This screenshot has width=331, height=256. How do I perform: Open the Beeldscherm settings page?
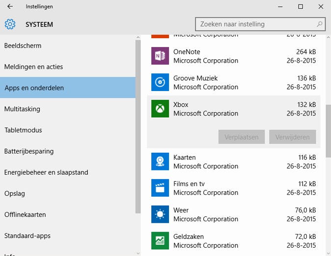point(23,46)
